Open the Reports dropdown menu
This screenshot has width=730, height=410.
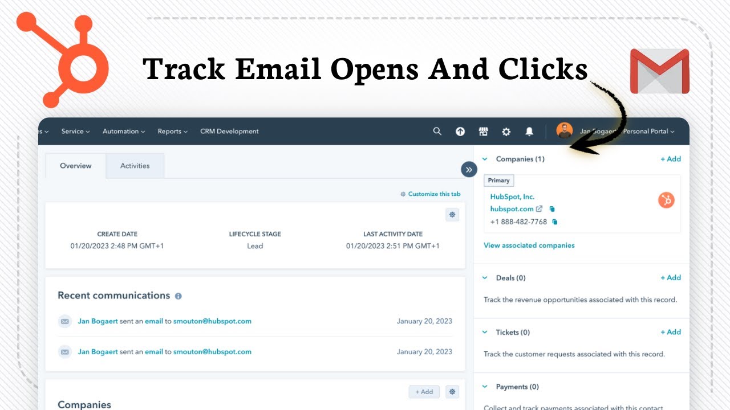(173, 132)
